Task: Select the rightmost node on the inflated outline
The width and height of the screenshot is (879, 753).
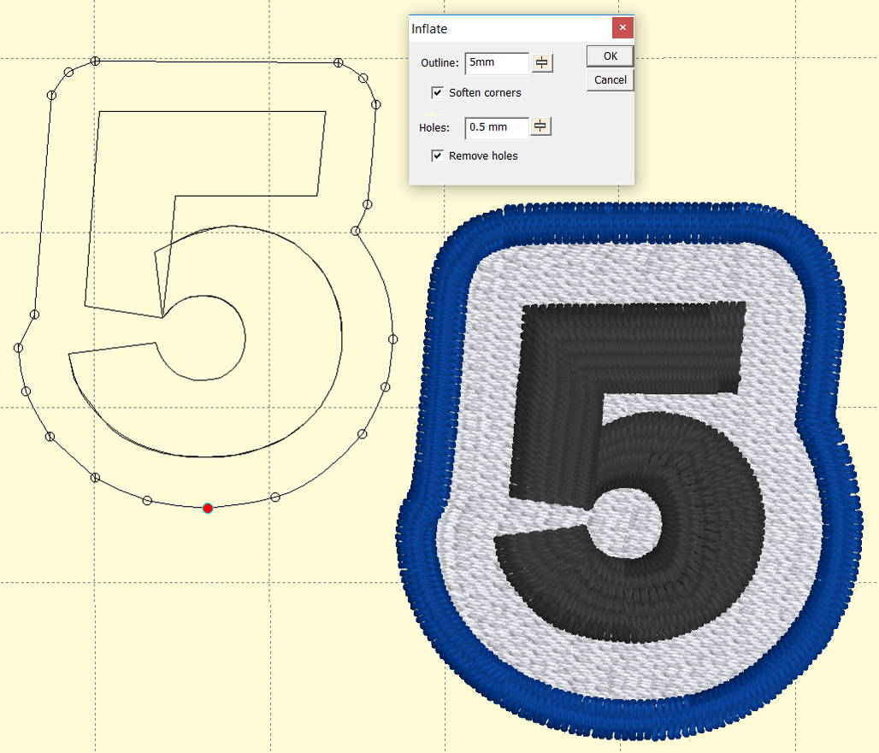Action: (x=394, y=339)
